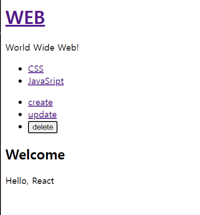The width and height of the screenshot is (200, 215).
Task: Click the 'World Wide Web!' text
Action: point(42,47)
